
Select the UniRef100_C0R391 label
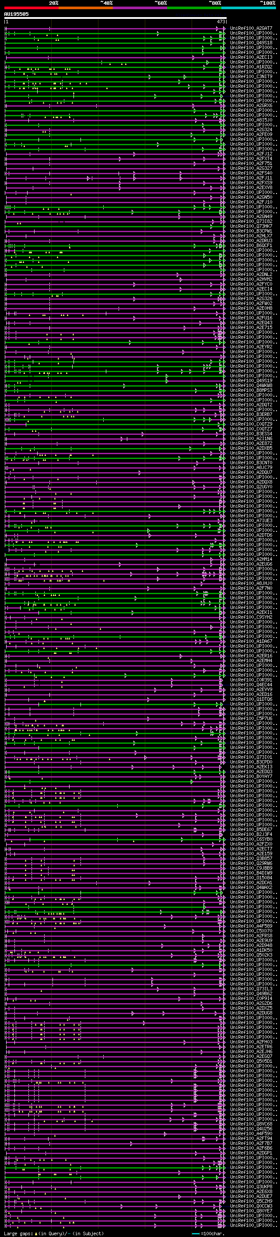[251, 679]
